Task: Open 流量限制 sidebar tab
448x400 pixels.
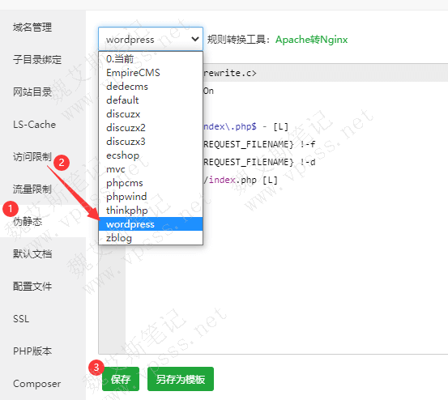Action: (x=43, y=189)
